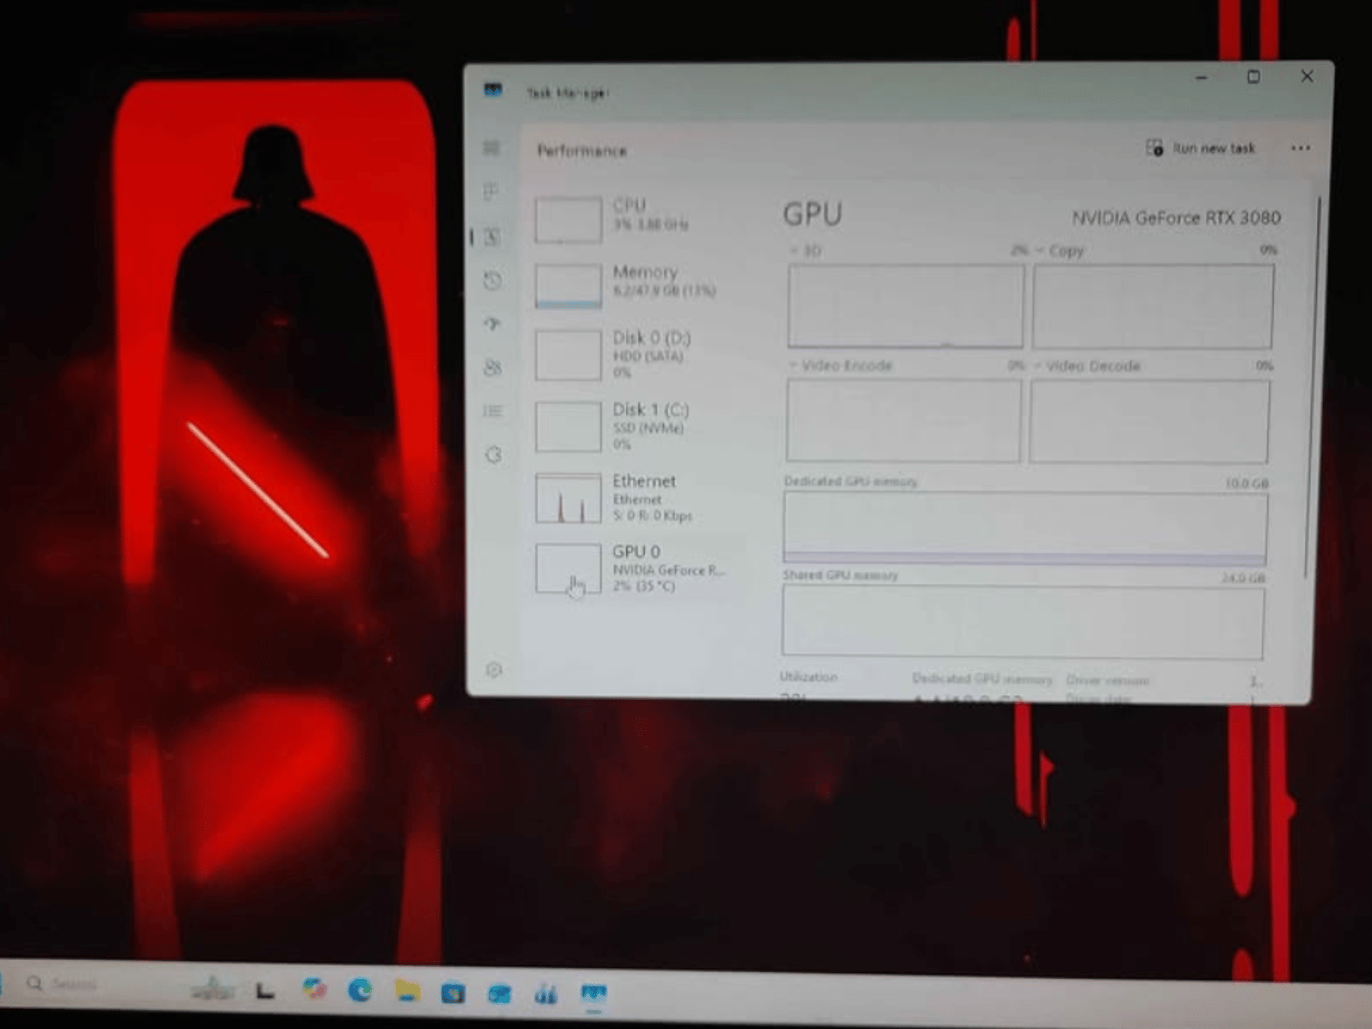
Task: Expand the 3D graph dropdown
Action: [804, 251]
